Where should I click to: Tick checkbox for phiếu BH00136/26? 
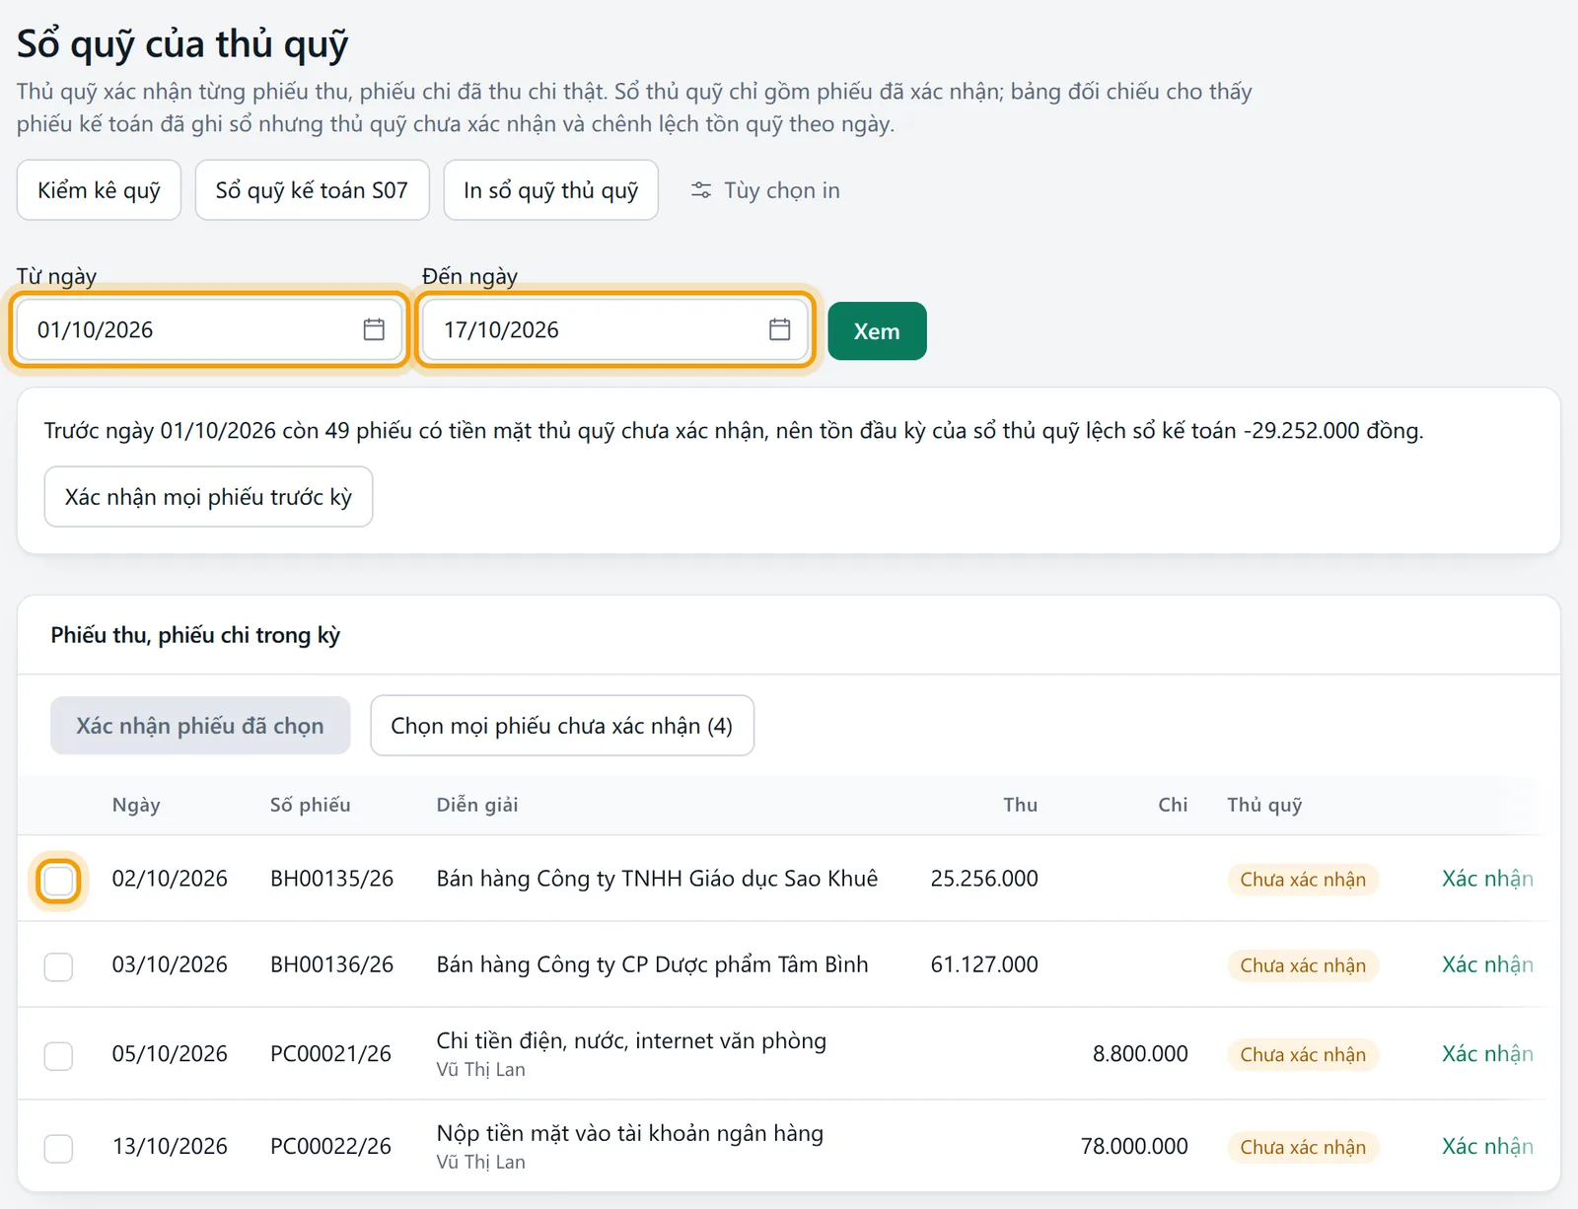(x=59, y=966)
